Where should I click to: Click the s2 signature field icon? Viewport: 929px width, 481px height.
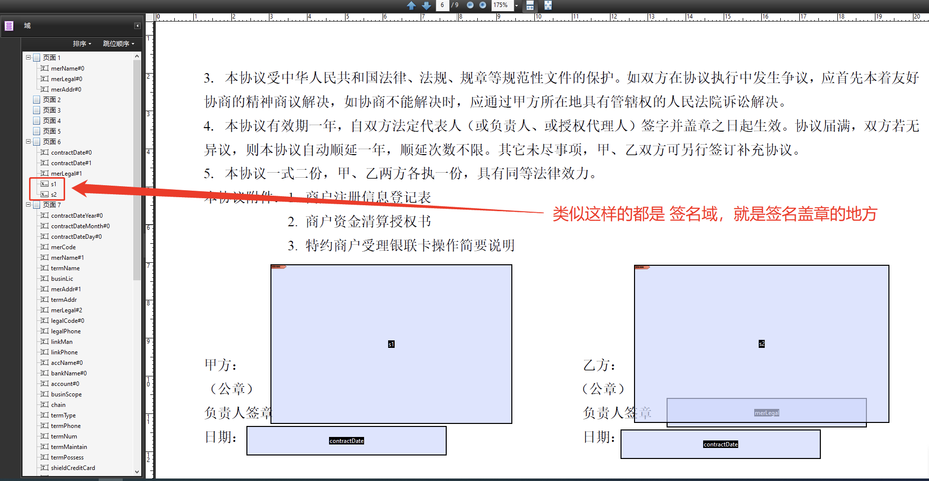pos(45,195)
